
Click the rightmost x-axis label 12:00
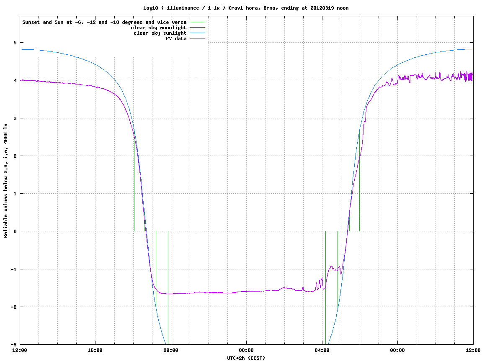(473, 350)
